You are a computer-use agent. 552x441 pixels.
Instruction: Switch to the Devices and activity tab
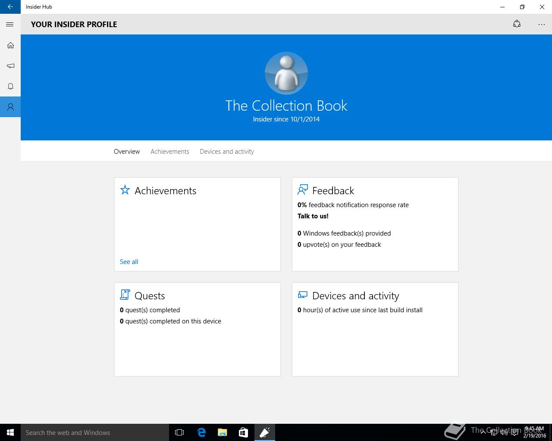(227, 152)
